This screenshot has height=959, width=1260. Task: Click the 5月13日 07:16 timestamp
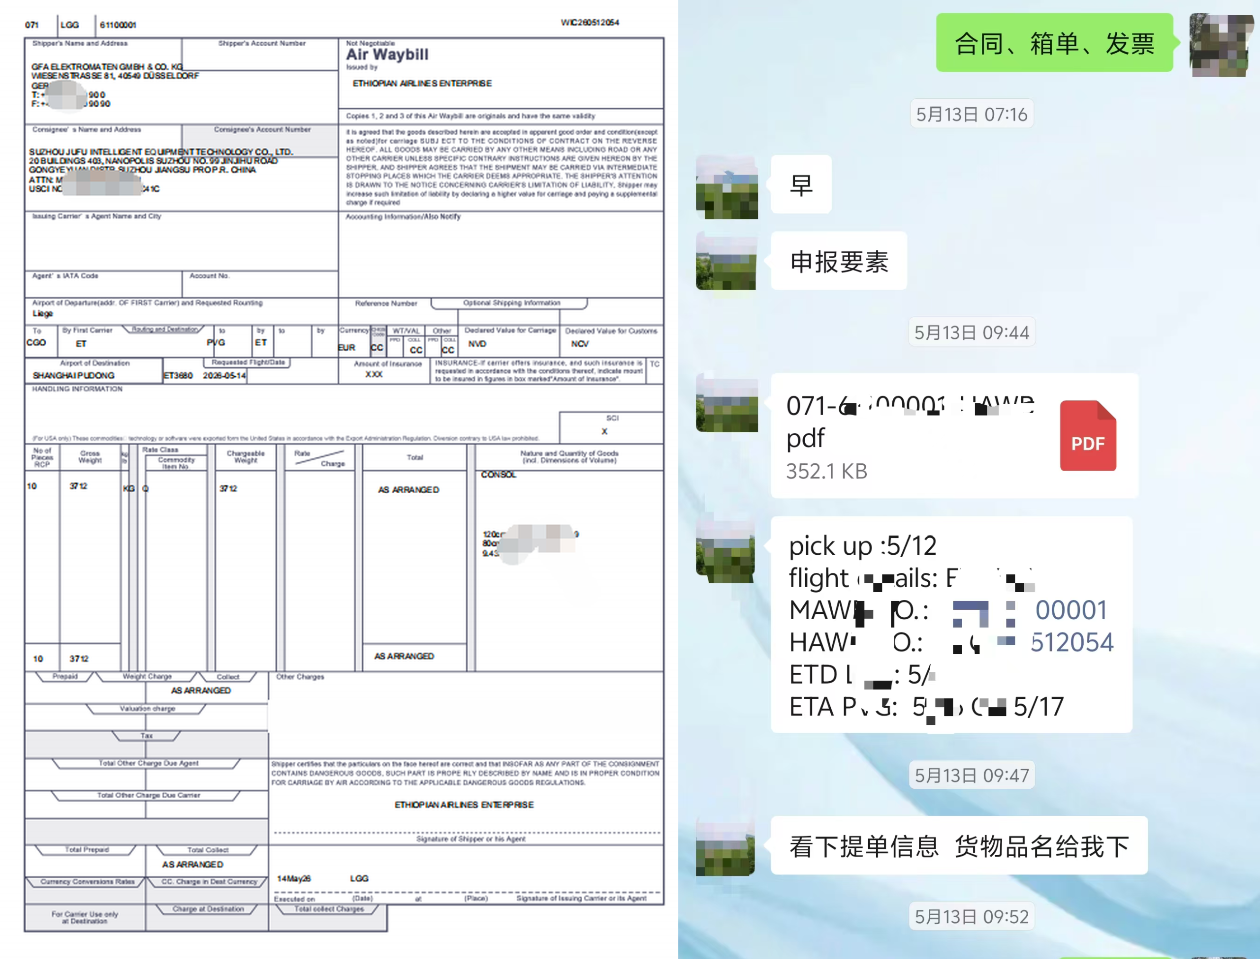[971, 114]
